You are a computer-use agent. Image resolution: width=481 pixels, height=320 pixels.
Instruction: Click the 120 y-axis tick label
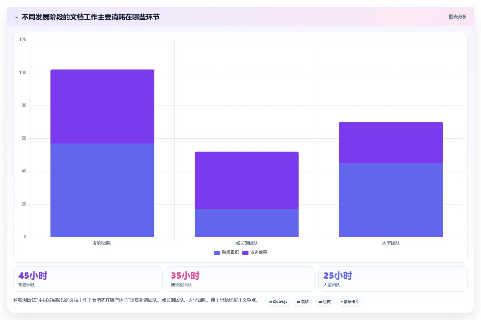[x=23, y=40]
